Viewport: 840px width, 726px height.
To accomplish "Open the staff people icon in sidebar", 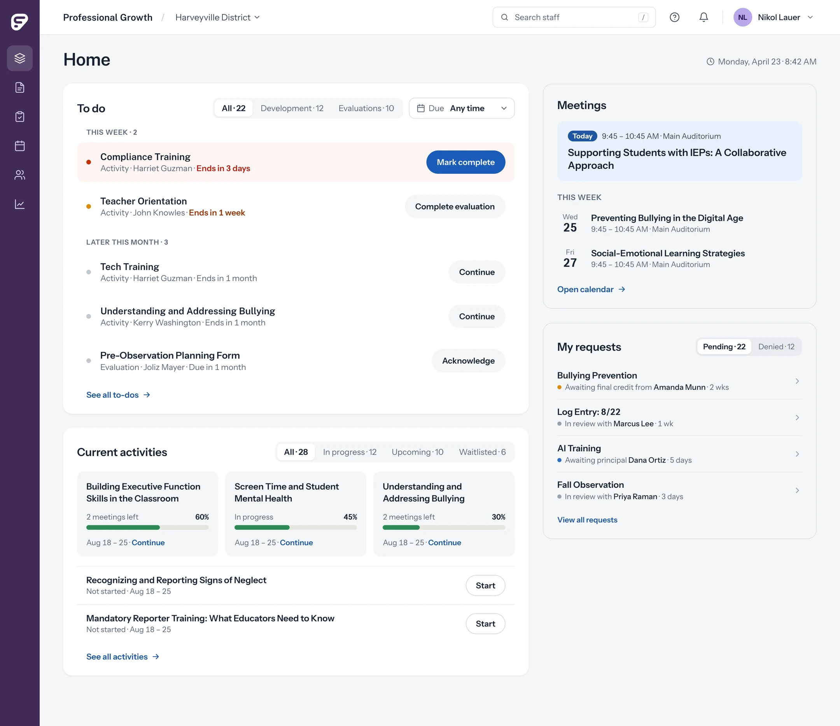I will coord(20,175).
